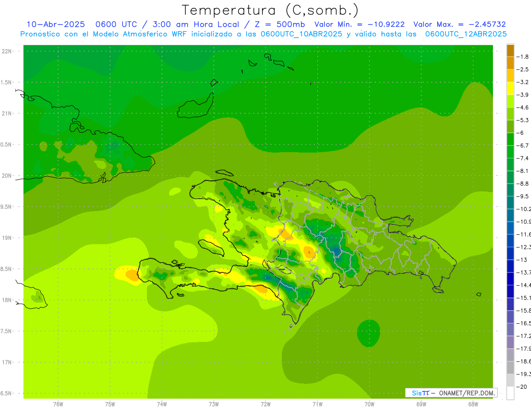Click the -8.8 colorbar label
The image size is (531, 410).
[523, 184]
